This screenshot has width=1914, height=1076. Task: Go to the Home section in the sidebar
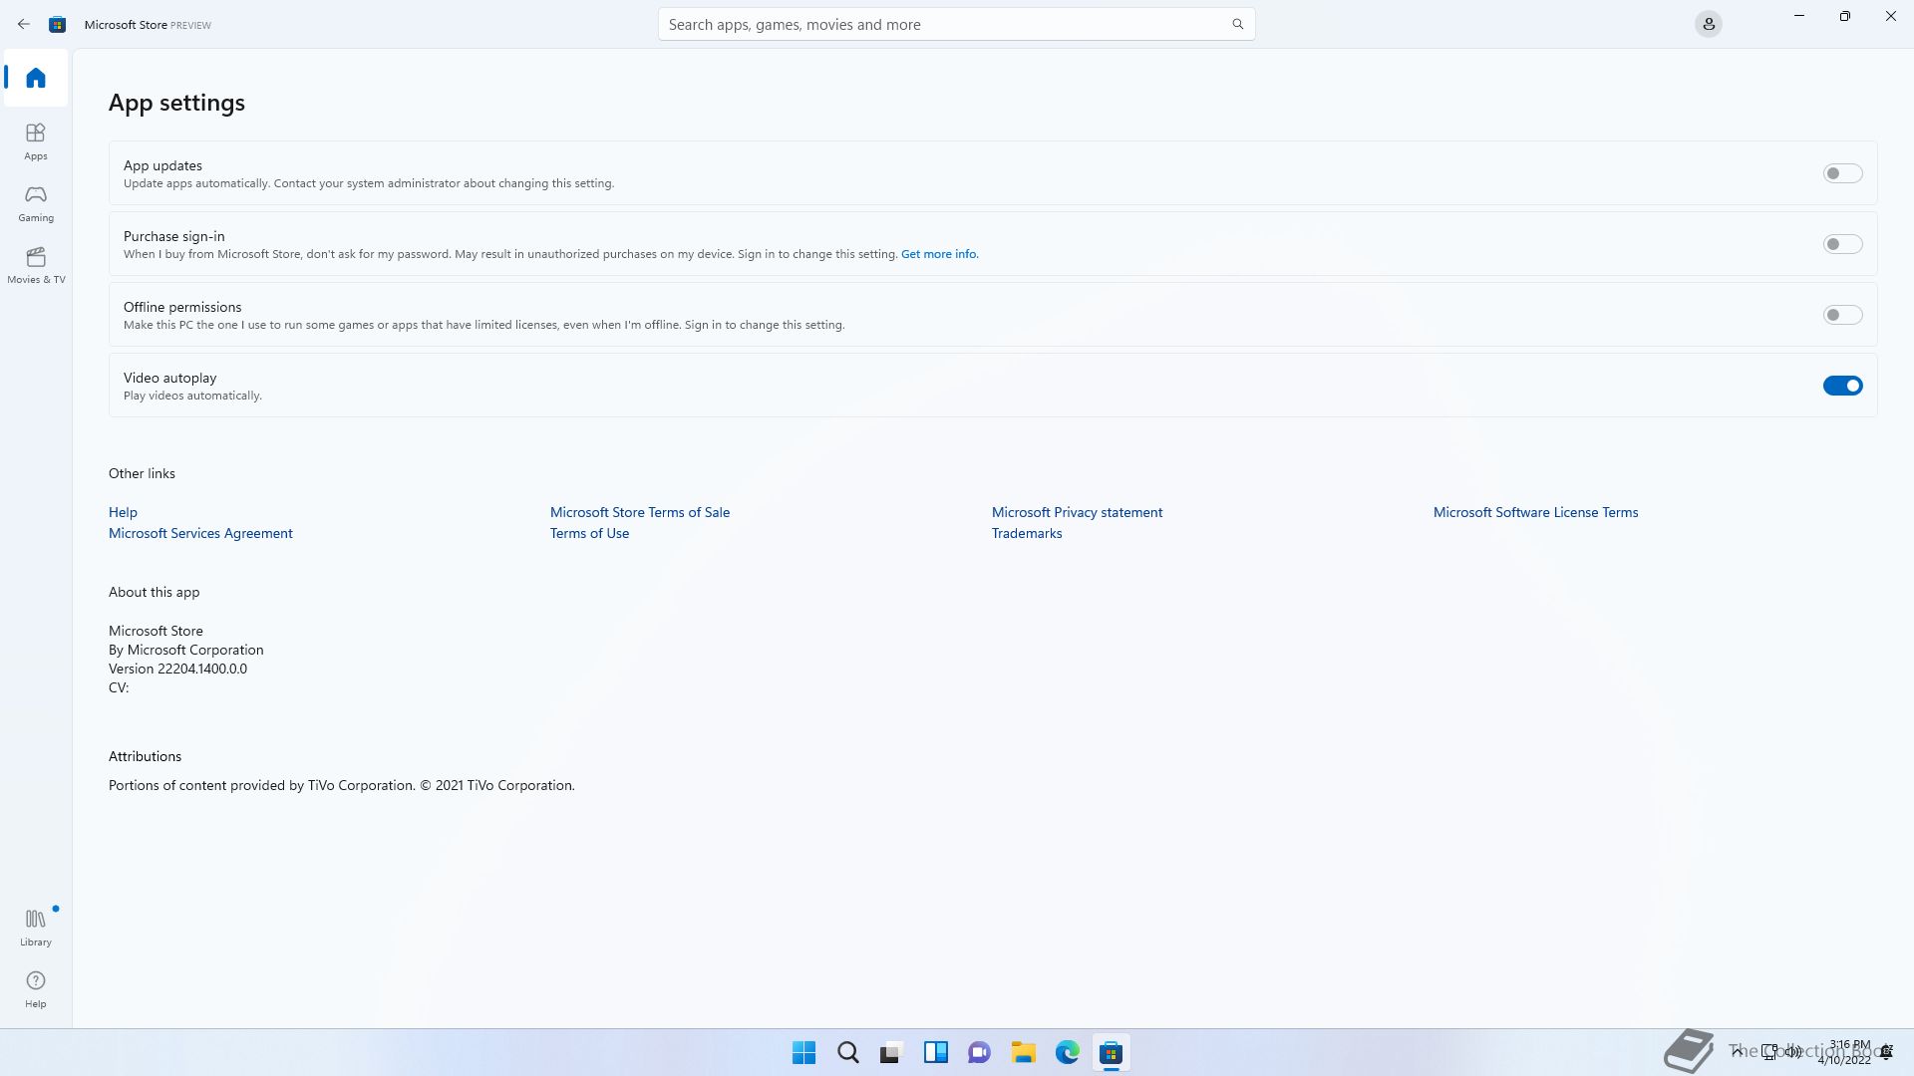(36, 78)
